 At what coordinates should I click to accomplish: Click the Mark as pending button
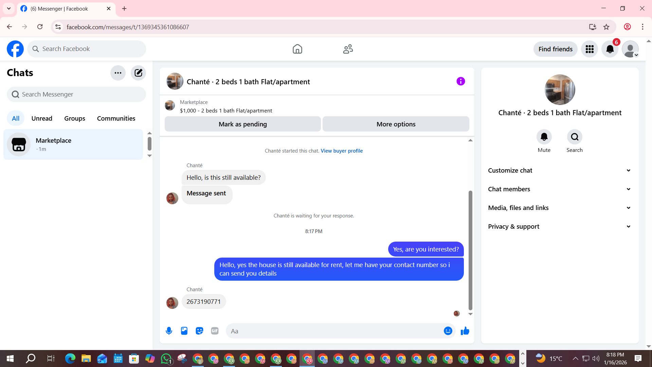pos(242,124)
